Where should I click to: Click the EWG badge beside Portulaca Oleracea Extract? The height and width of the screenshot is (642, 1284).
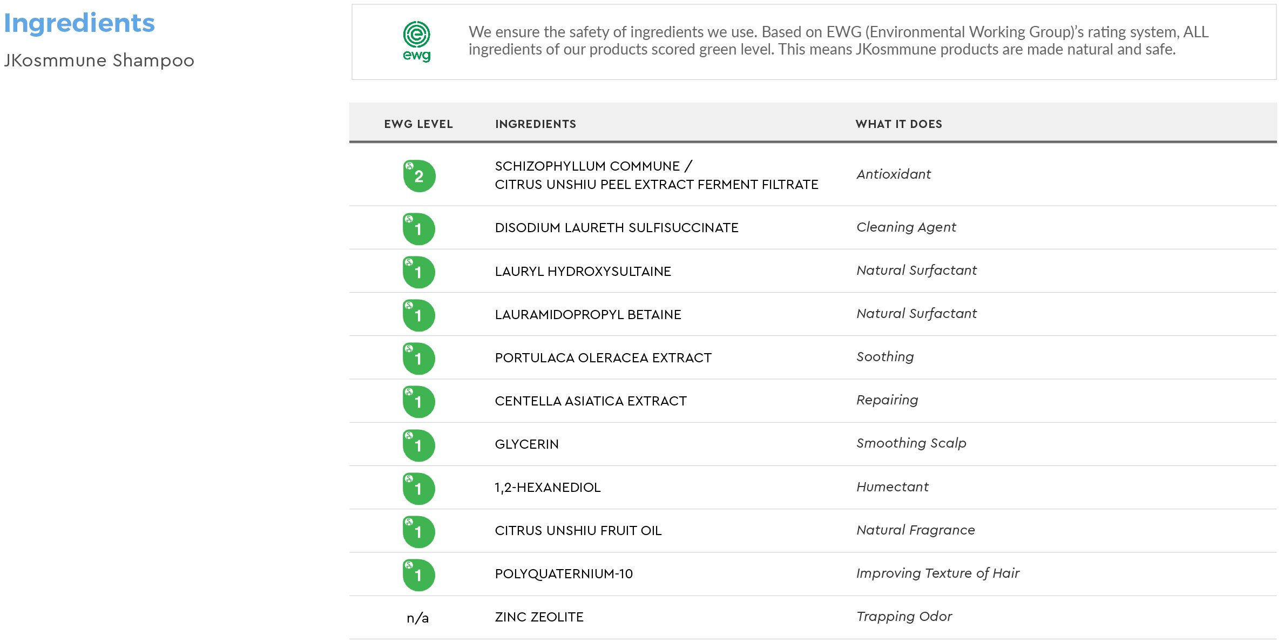click(x=418, y=359)
